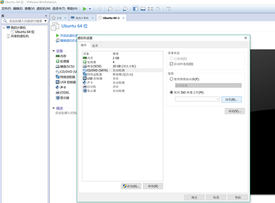Select 处理器 row icon in dialog device list
The width and height of the screenshot is (275, 203).
coord(85,62)
